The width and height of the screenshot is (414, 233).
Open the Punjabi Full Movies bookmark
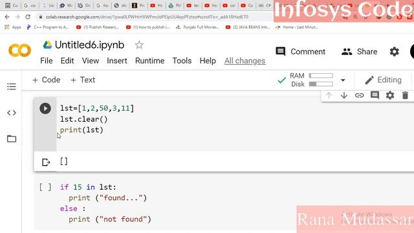pyautogui.click(x=197, y=27)
